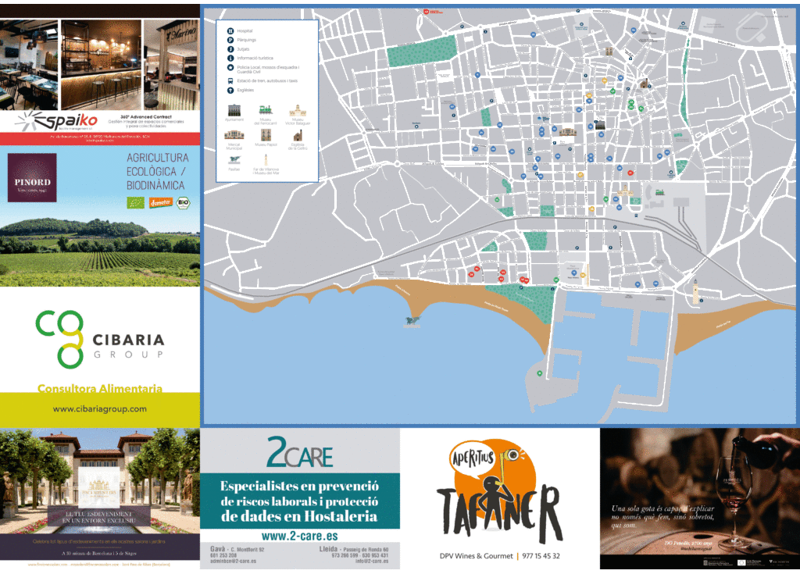Click the EU organic leaf logo in the Pinord ad
The height and width of the screenshot is (574, 800).
(x=136, y=202)
